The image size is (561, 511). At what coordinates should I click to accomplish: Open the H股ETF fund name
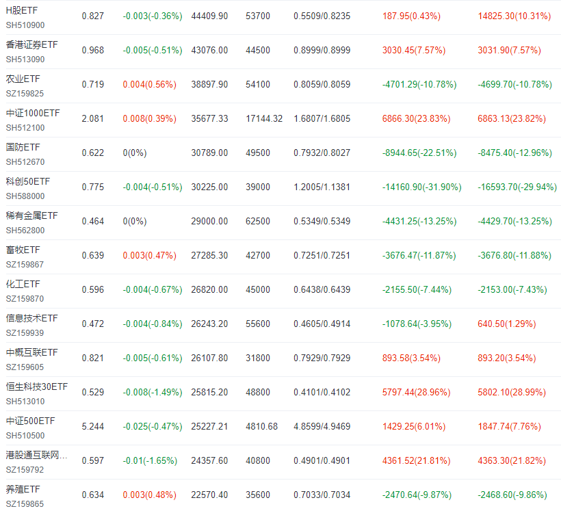click(x=21, y=10)
